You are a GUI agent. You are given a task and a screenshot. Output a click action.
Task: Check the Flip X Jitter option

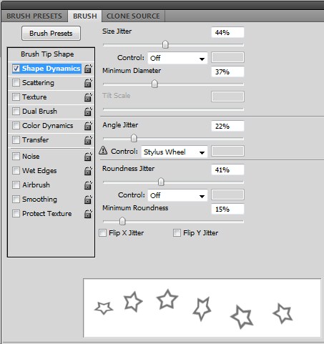click(102, 232)
